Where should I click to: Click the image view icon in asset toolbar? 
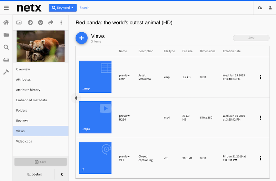pyautogui.click(x=19, y=22)
